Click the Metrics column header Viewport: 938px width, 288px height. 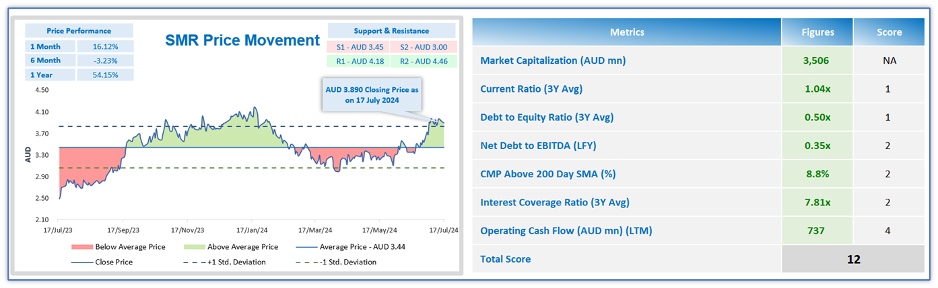[627, 32]
